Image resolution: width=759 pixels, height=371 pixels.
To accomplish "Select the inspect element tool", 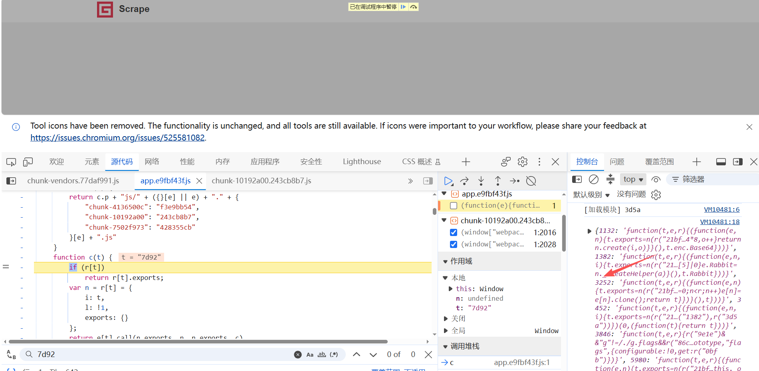I will coord(11,162).
